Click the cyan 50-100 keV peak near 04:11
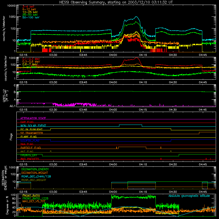 click(136, 17)
